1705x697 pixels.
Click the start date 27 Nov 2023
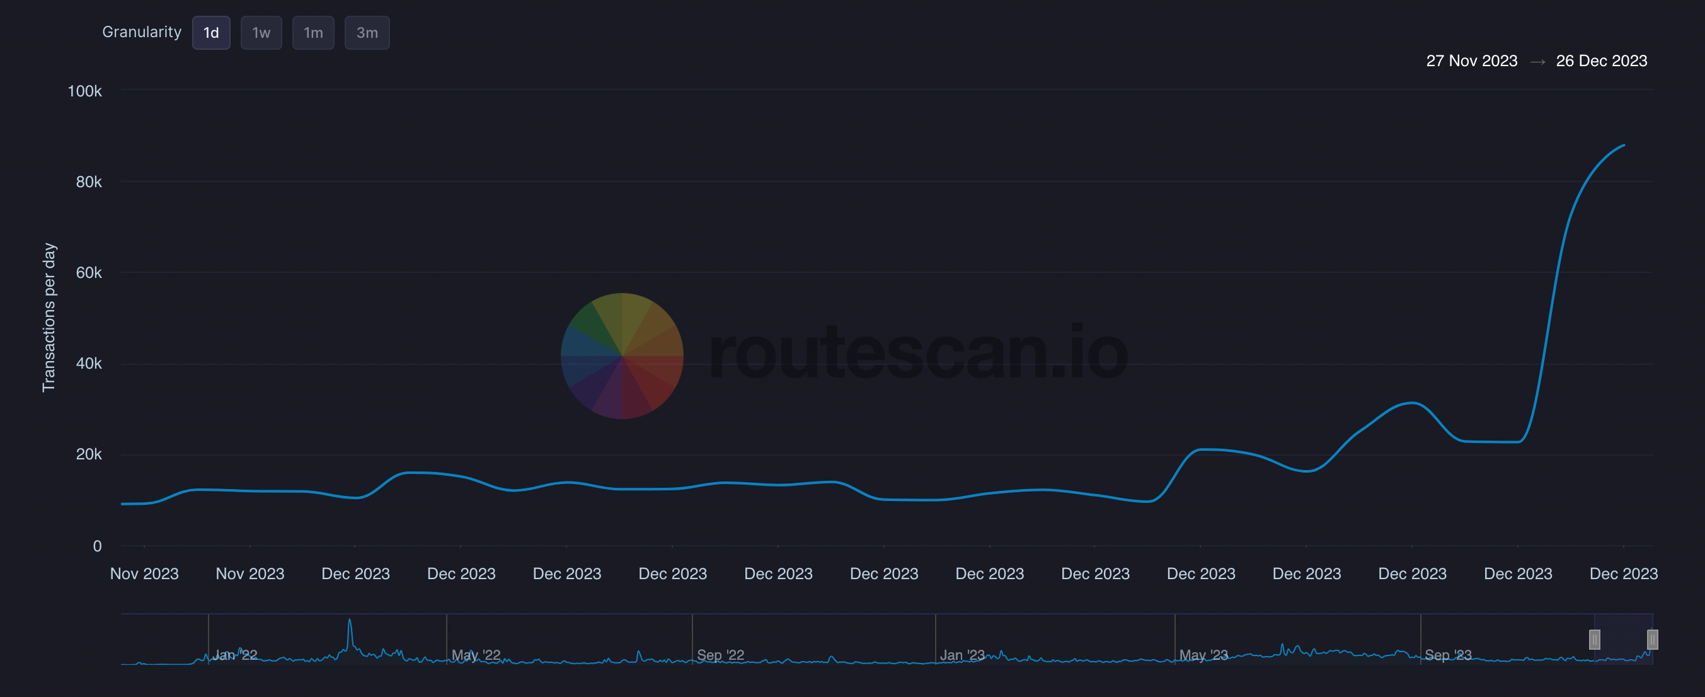pyautogui.click(x=1471, y=61)
